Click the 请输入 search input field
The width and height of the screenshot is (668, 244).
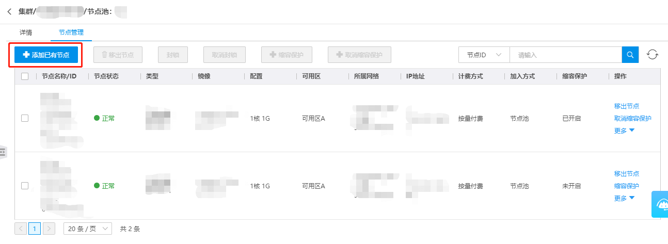coord(565,55)
